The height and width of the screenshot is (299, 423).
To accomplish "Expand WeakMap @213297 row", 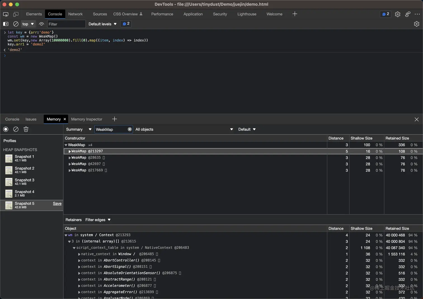I will pos(70,151).
